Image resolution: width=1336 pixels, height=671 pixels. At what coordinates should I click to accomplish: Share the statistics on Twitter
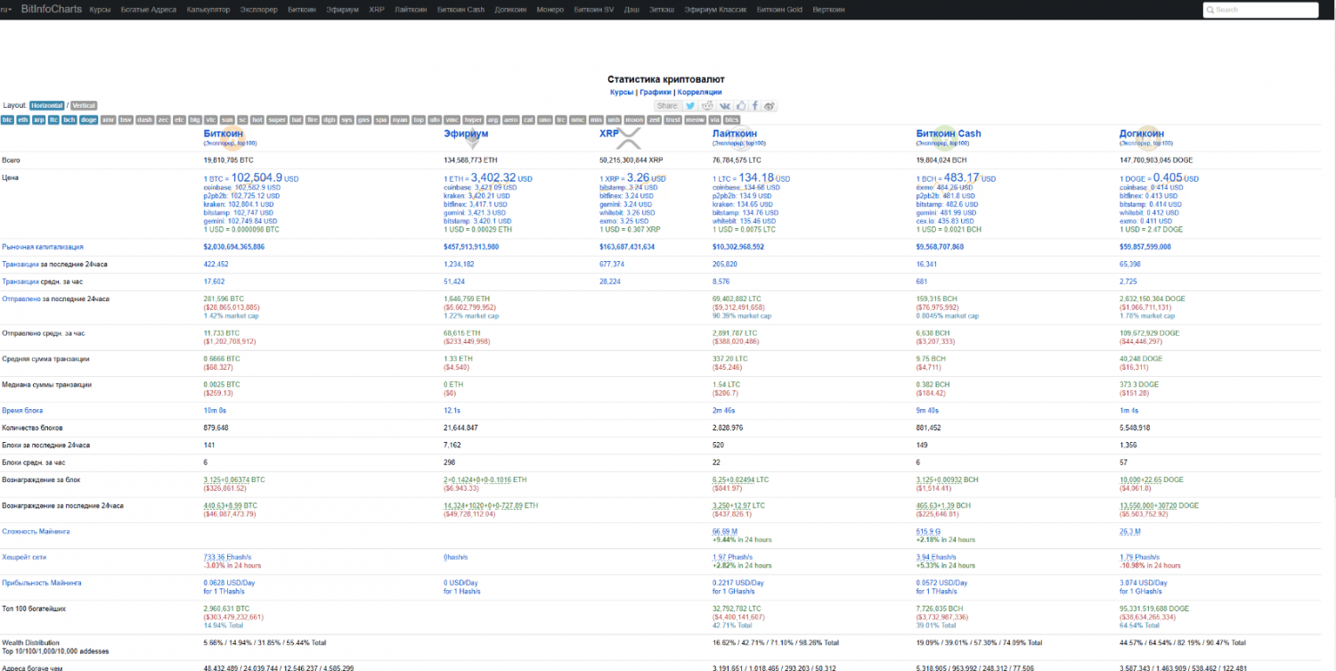(x=690, y=105)
